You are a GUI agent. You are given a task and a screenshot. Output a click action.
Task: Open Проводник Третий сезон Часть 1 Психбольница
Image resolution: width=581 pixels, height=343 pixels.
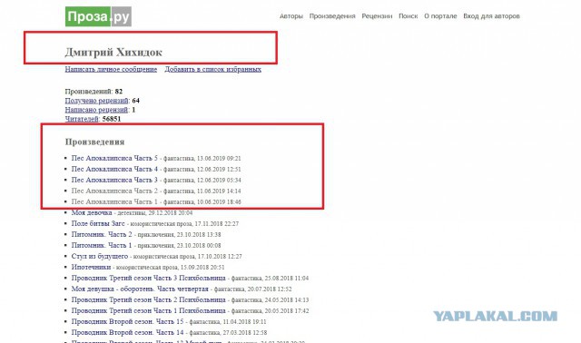[x=149, y=310]
